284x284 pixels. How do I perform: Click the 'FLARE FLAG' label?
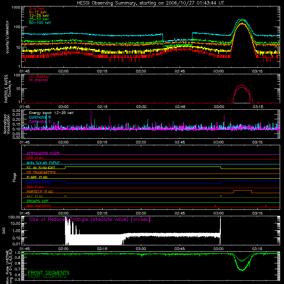coord(37,177)
